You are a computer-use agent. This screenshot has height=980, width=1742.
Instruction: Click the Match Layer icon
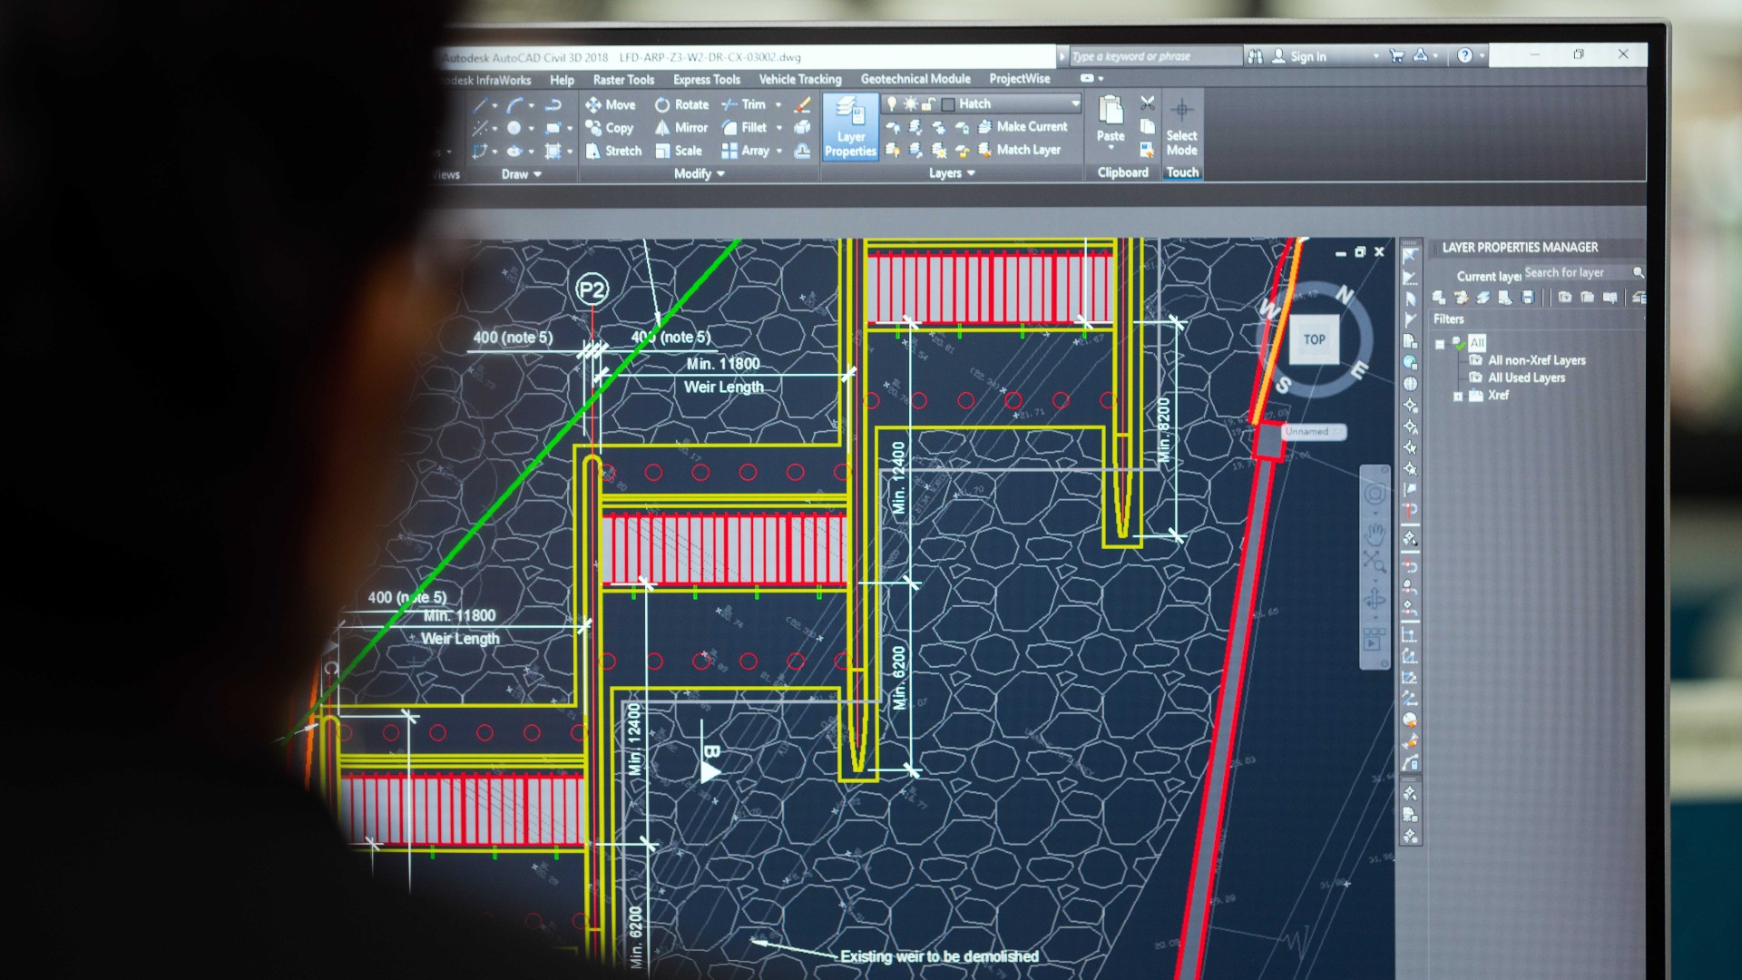click(984, 150)
